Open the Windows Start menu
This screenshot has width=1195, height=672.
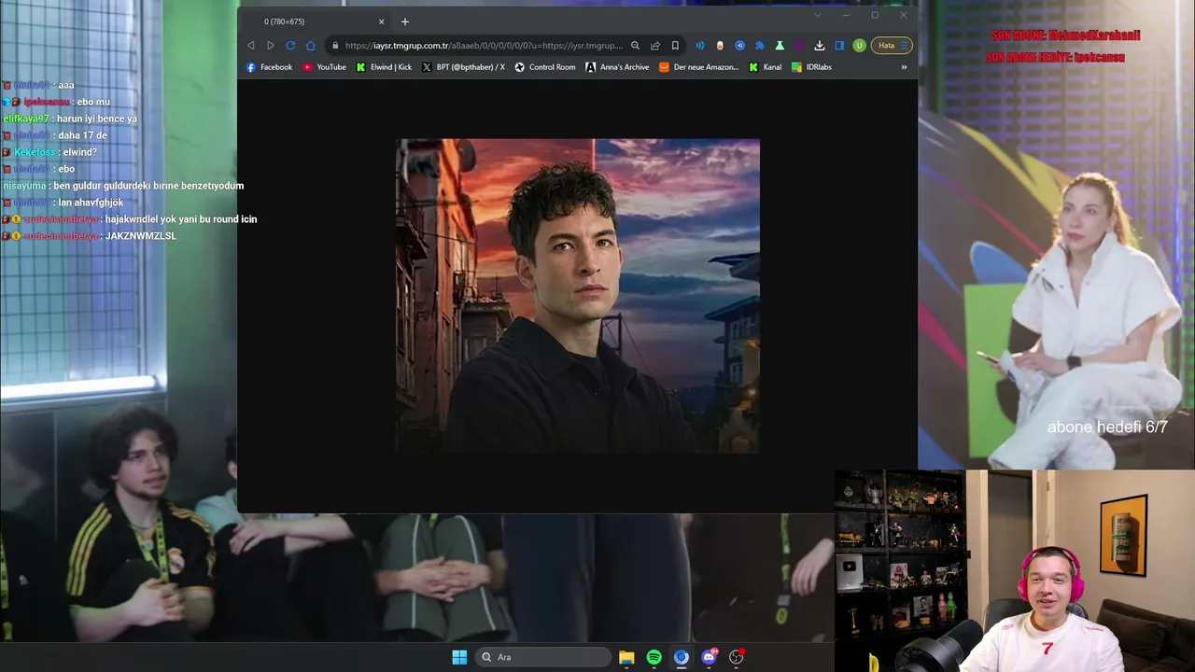click(x=459, y=657)
